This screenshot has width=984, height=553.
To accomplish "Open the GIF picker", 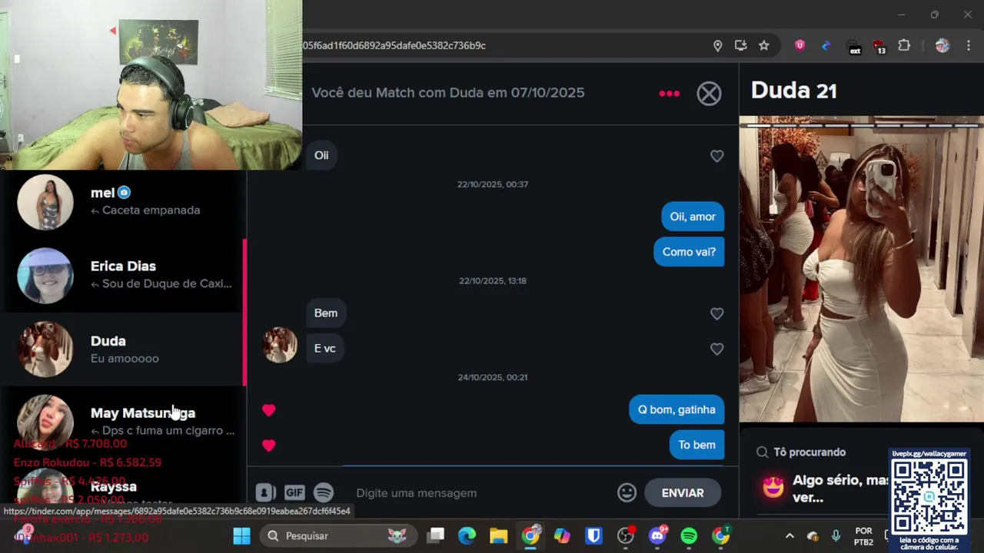I will [x=294, y=493].
